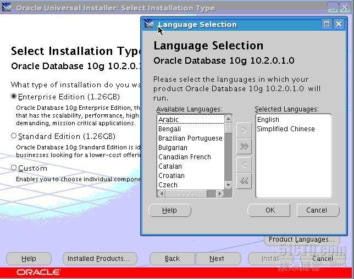Click the remove single language arrow button
The height and width of the screenshot is (279, 354).
244,165
